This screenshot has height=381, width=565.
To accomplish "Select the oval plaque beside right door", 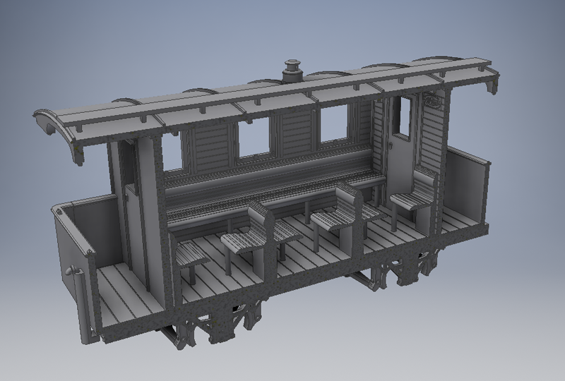I will [432, 103].
